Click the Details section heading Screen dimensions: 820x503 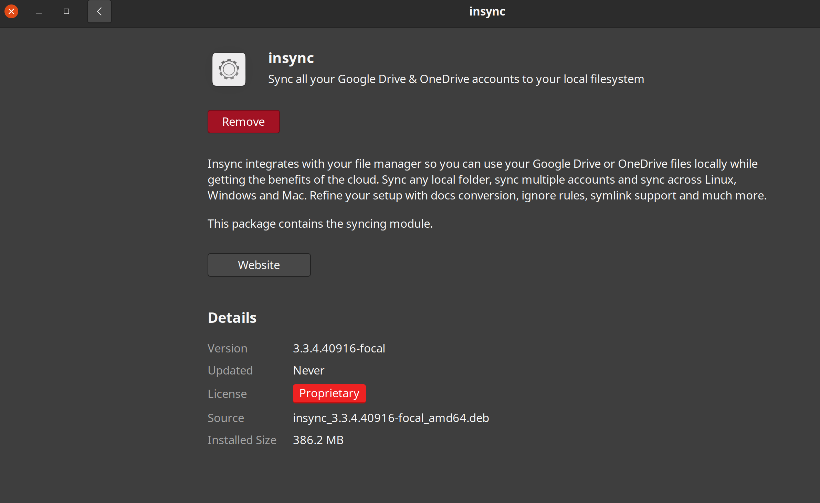tap(232, 317)
